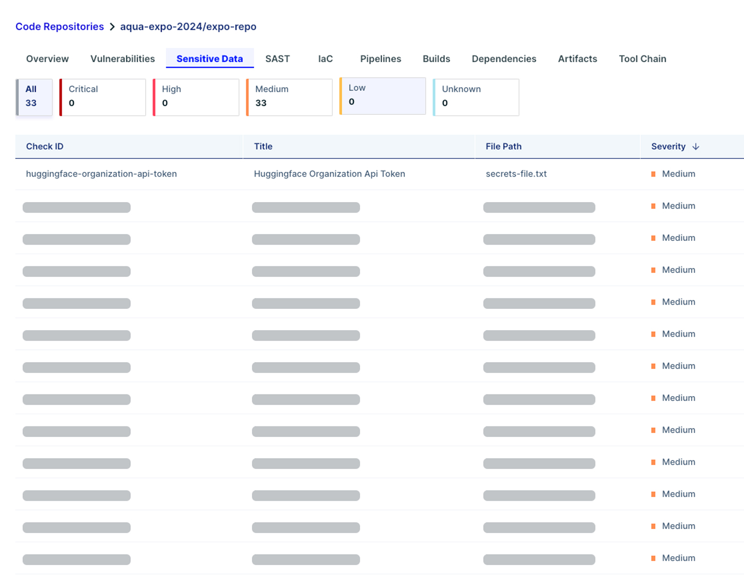Click the aqua-expo-2024/expo-repo breadcrumb
Viewport: 744px width, 587px height.
tap(188, 27)
